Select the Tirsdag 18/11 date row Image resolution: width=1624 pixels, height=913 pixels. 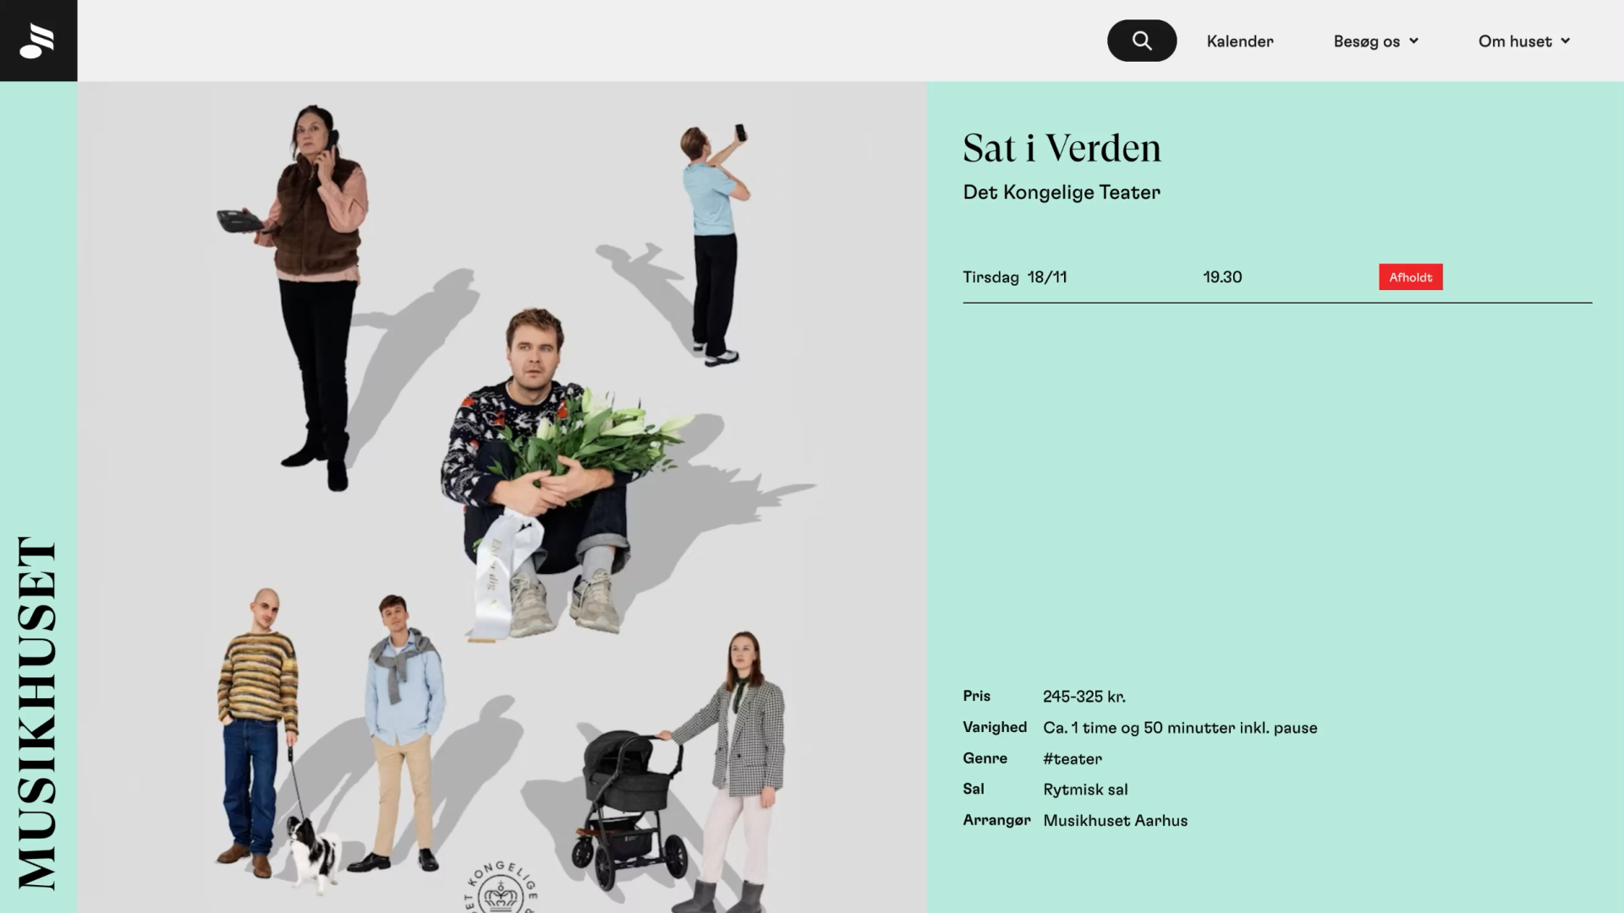tap(1277, 277)
